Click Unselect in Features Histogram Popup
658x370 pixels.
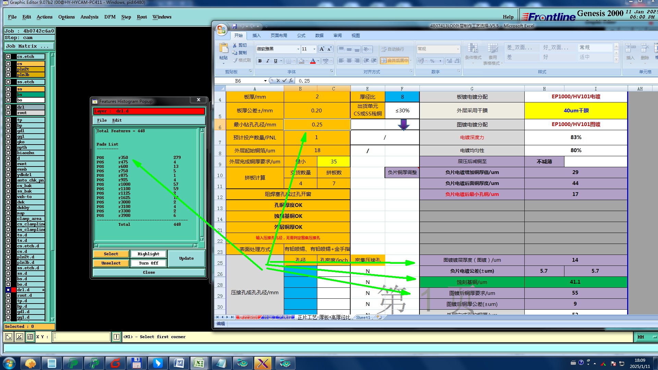coord(111,263)
